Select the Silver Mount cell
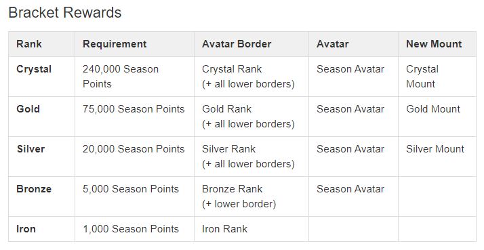This screenshot has width=484, height=250. pyautogui.click(x=435, y=149)
